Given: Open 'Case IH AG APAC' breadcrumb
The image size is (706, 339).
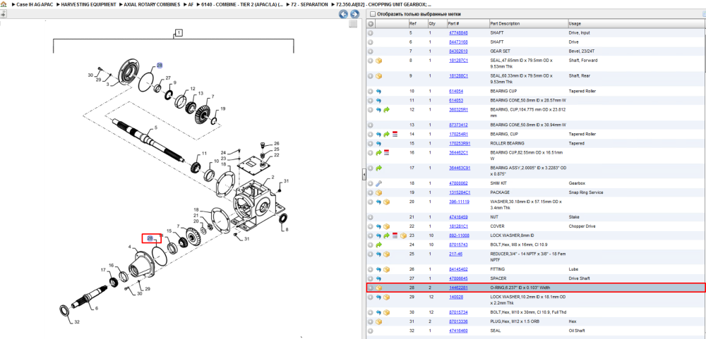Looking at the screenshot, I should [x=34, y=4].
